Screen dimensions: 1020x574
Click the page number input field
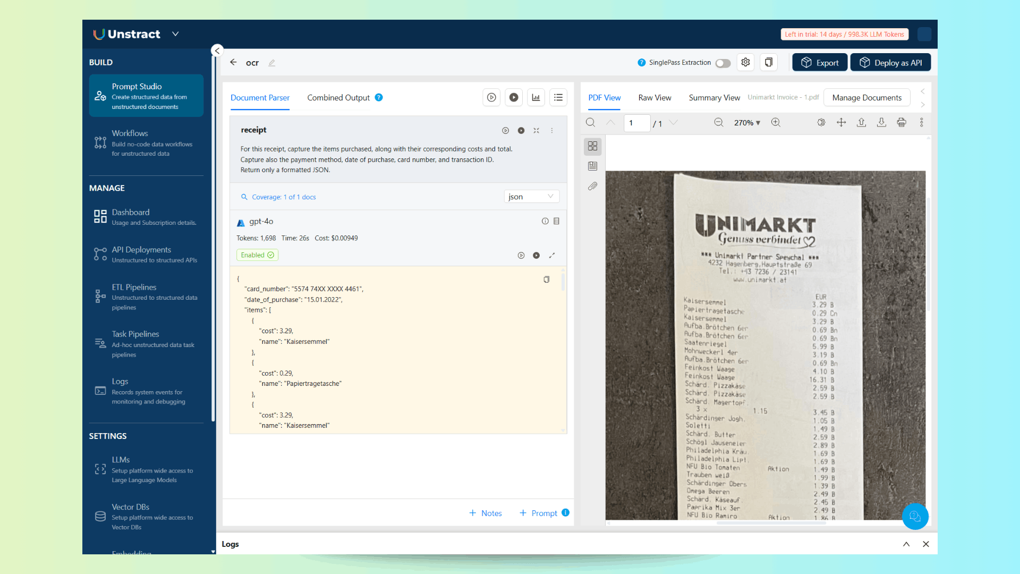(x=636, y=123)
